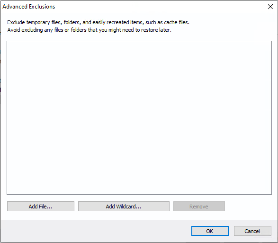Click the Add File... button
The image size is (278, 243).
coord(41,206)
